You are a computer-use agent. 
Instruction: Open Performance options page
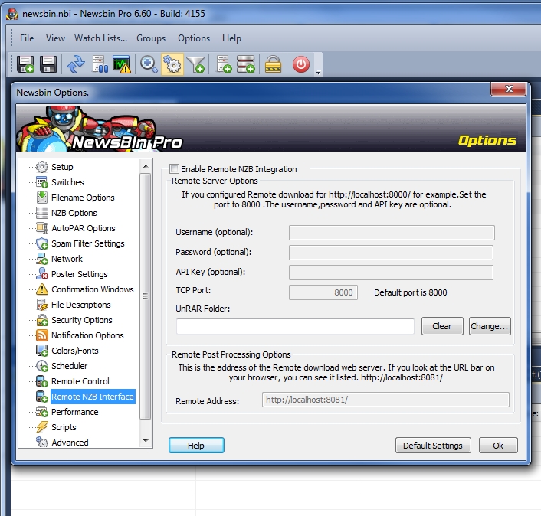point(75,412)
